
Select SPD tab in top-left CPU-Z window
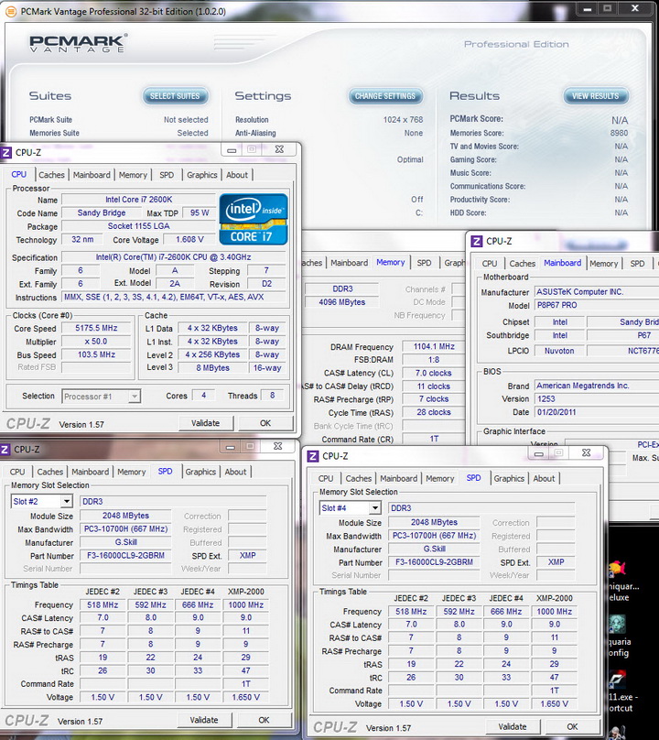coord(167,175)
